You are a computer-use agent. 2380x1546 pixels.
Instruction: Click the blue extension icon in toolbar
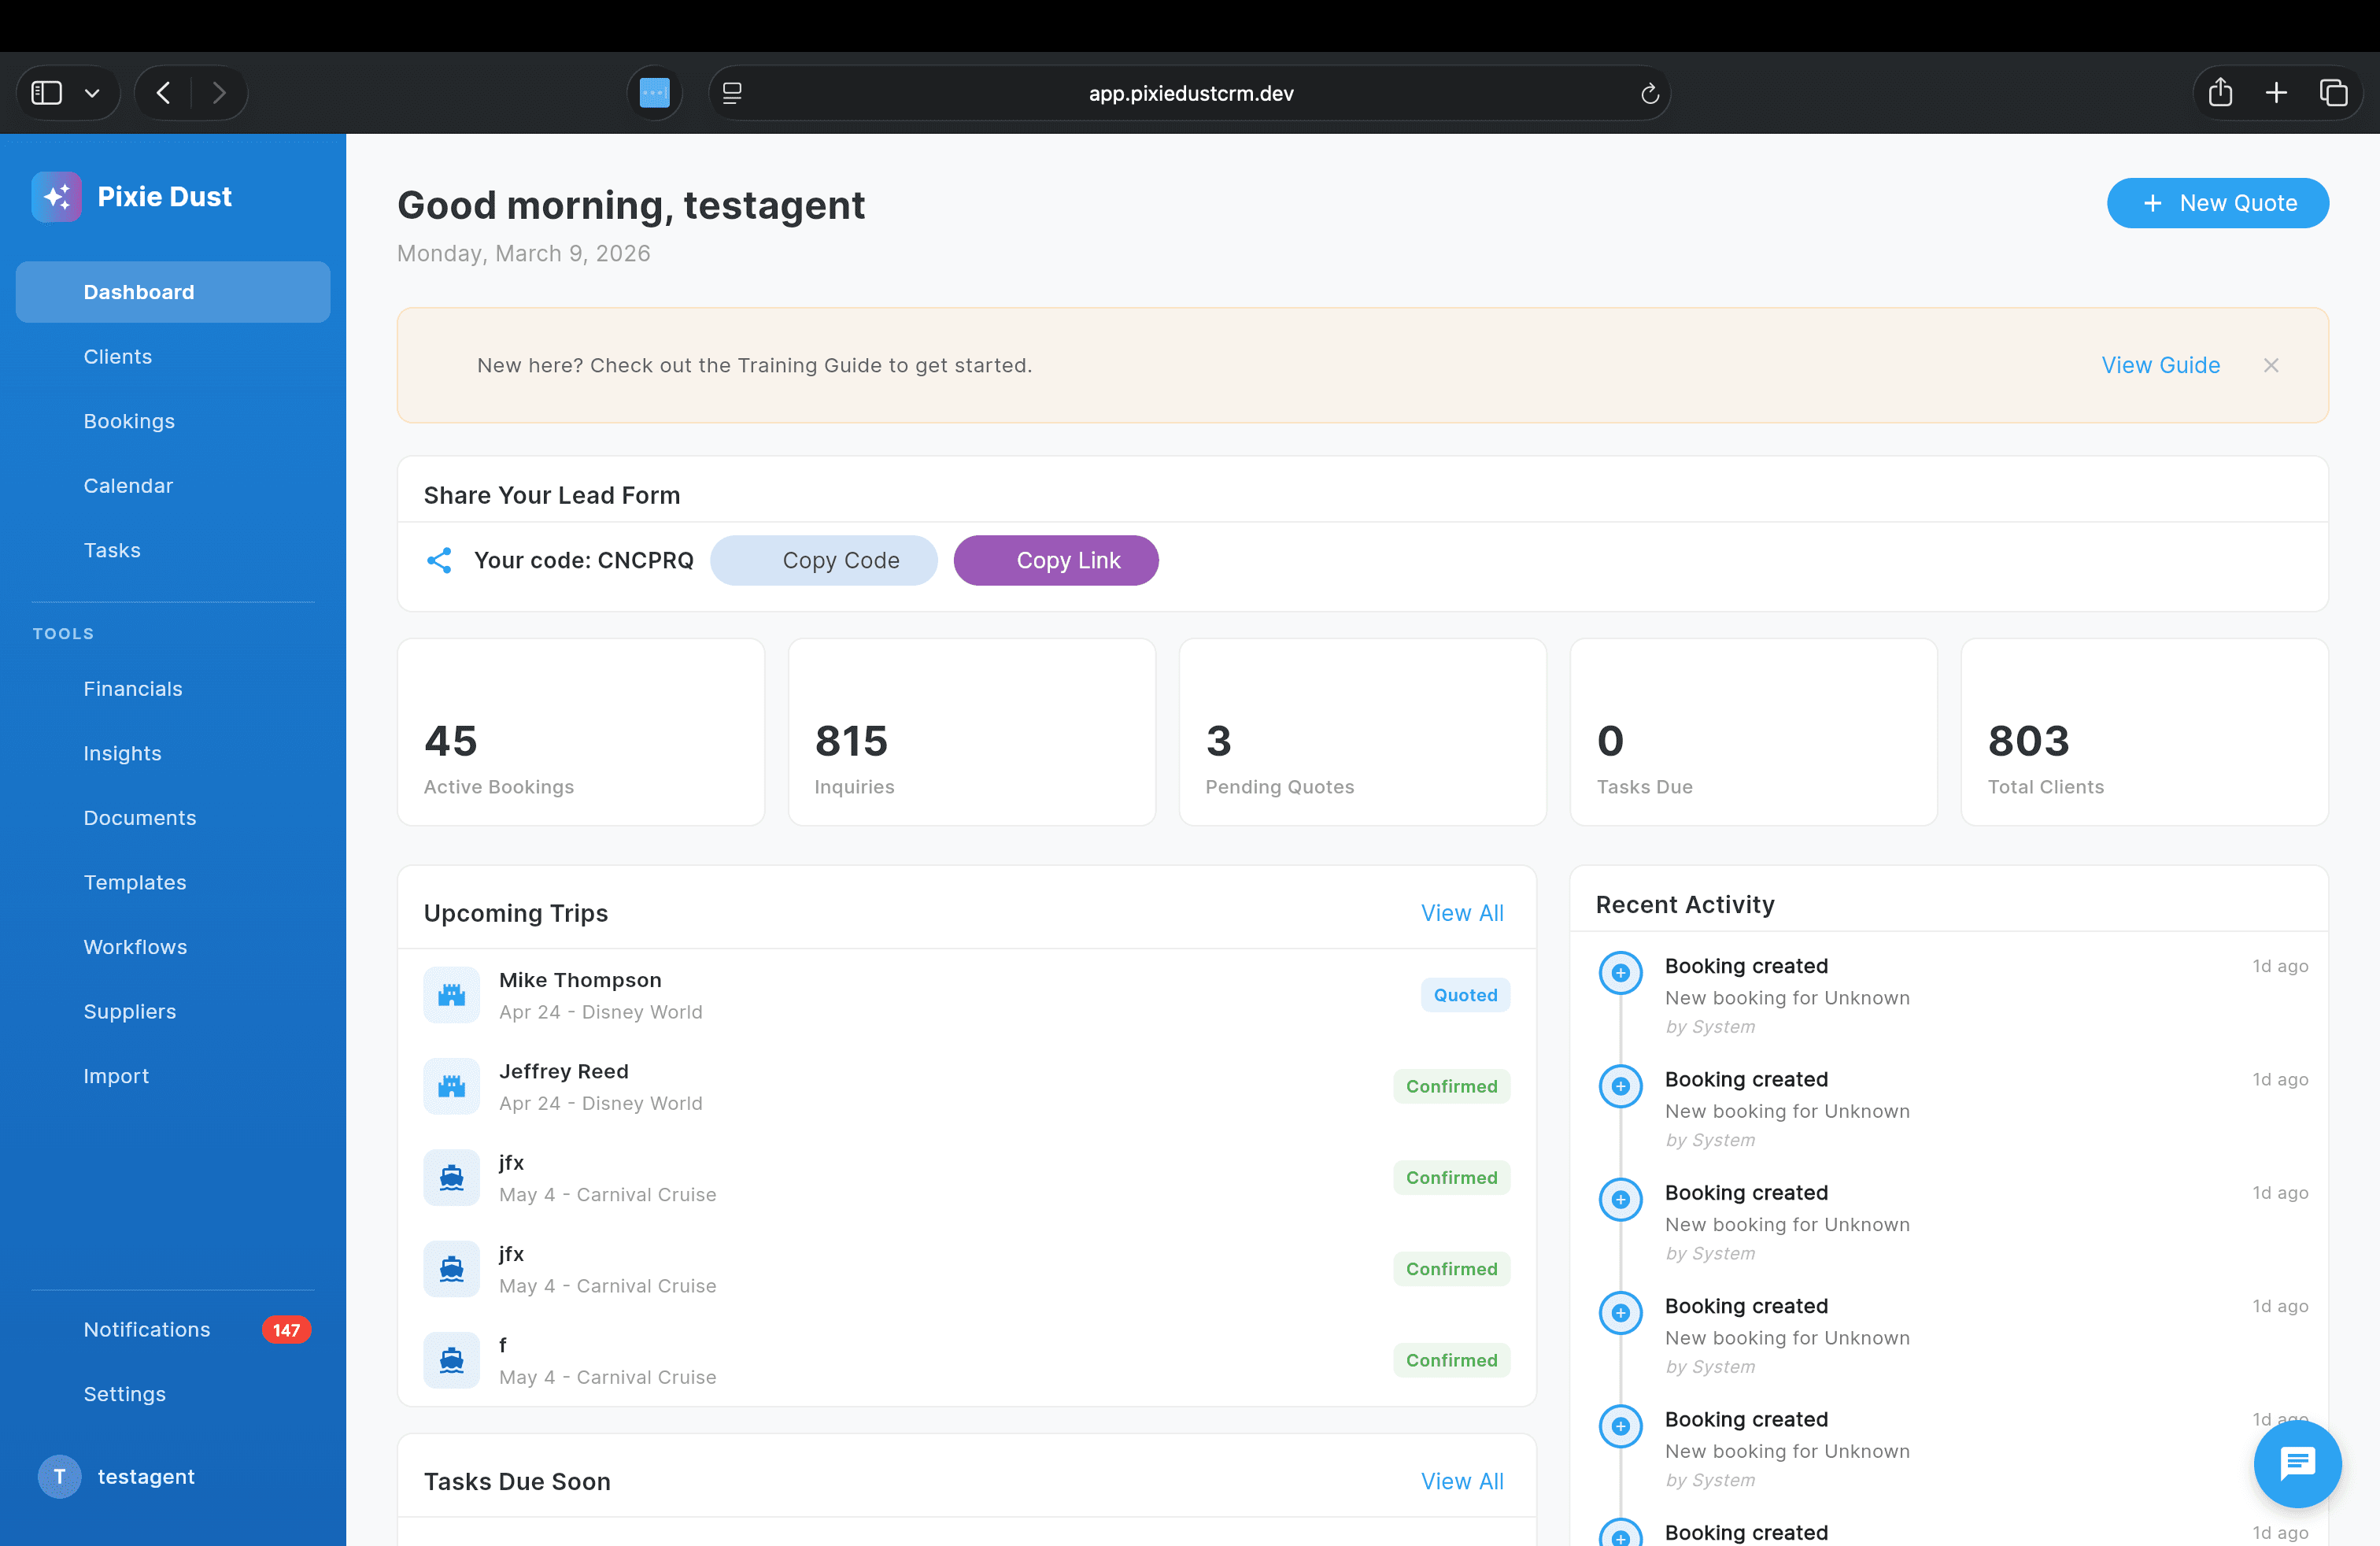coord(654,93)
